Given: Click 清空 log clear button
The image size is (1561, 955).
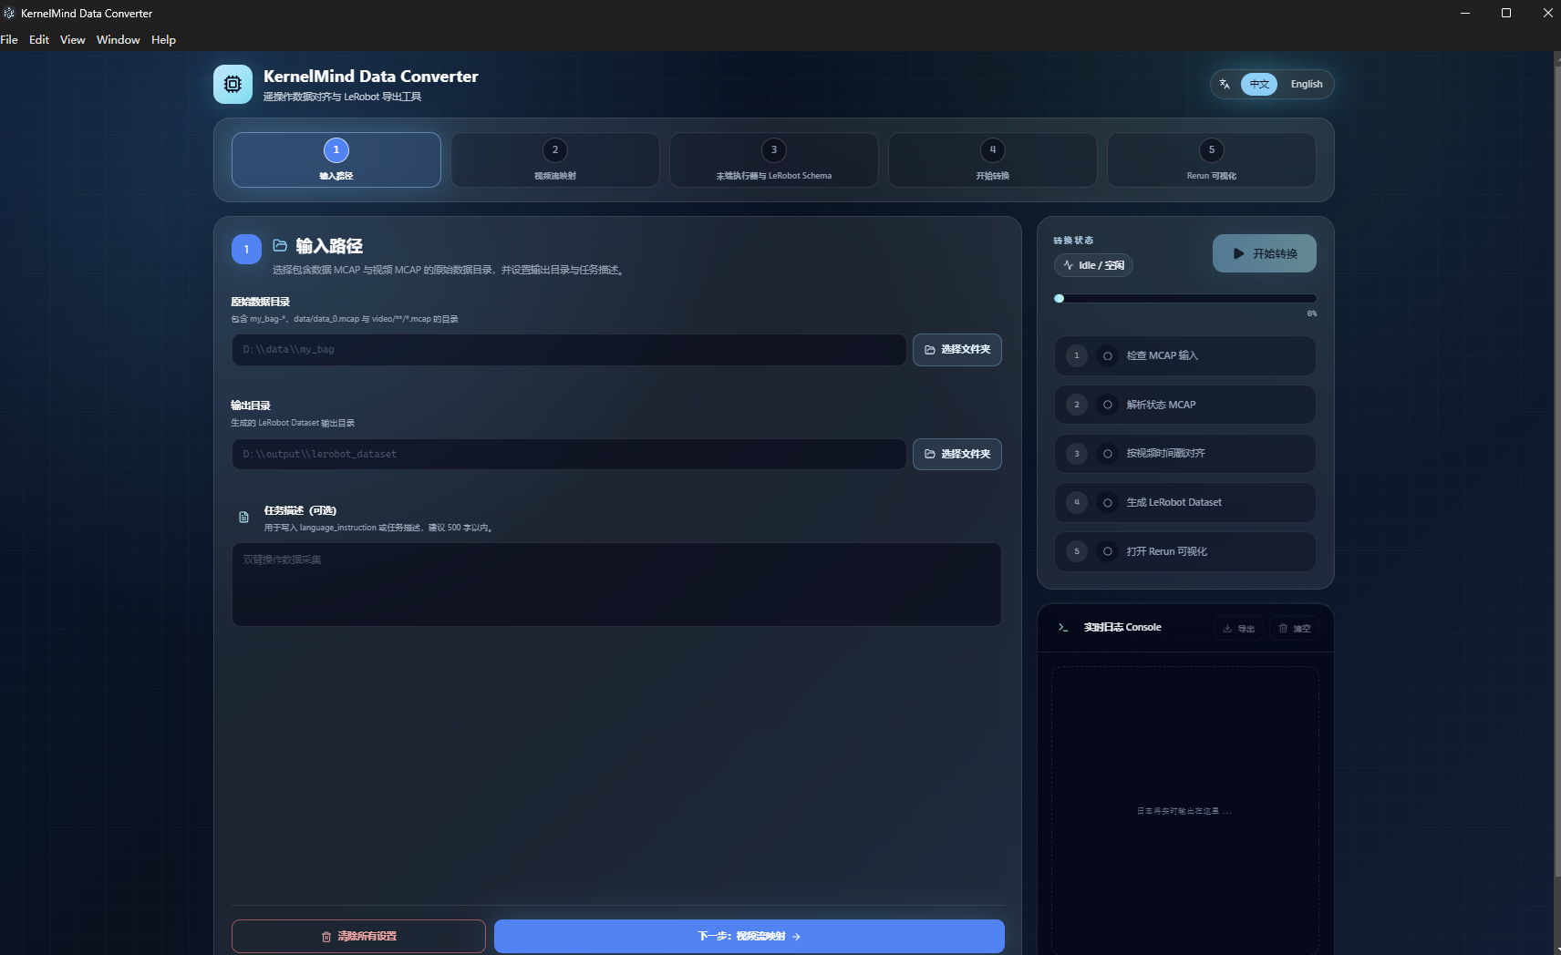Looking at the screenshot, I should (1294, 628).
